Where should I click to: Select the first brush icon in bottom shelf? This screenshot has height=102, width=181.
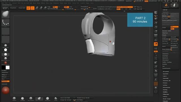coord(14,99)
